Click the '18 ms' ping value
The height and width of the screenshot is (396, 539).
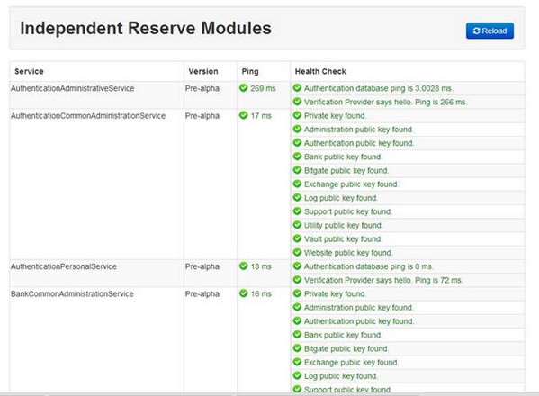[x=261, y=266]
